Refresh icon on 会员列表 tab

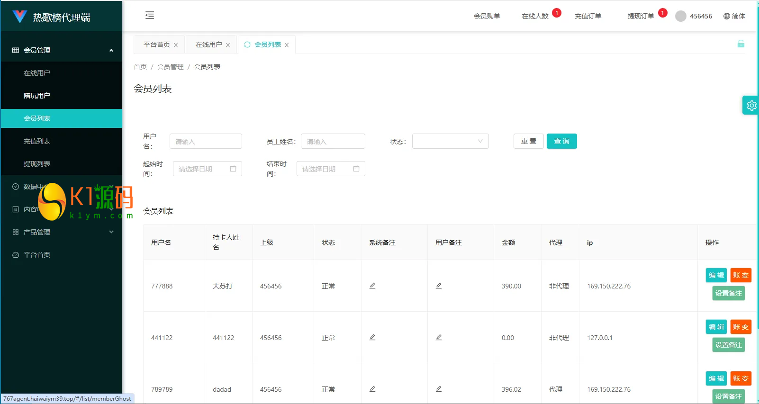[x=247, y=45]
